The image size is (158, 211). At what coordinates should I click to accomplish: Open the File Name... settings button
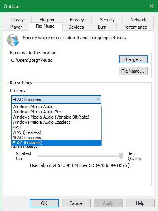click(133, 71)
